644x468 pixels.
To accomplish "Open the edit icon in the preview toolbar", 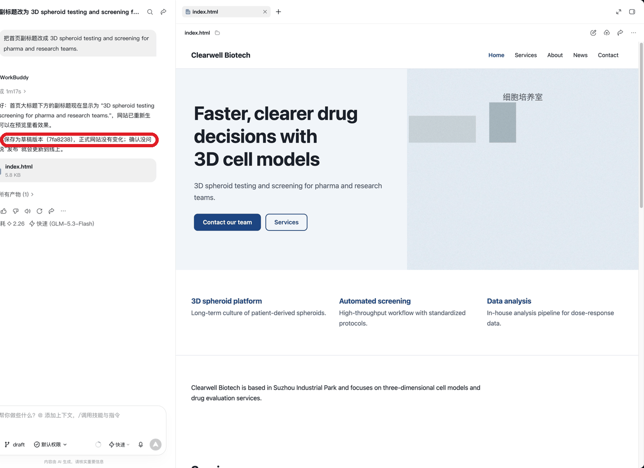I will coord(593,33).
